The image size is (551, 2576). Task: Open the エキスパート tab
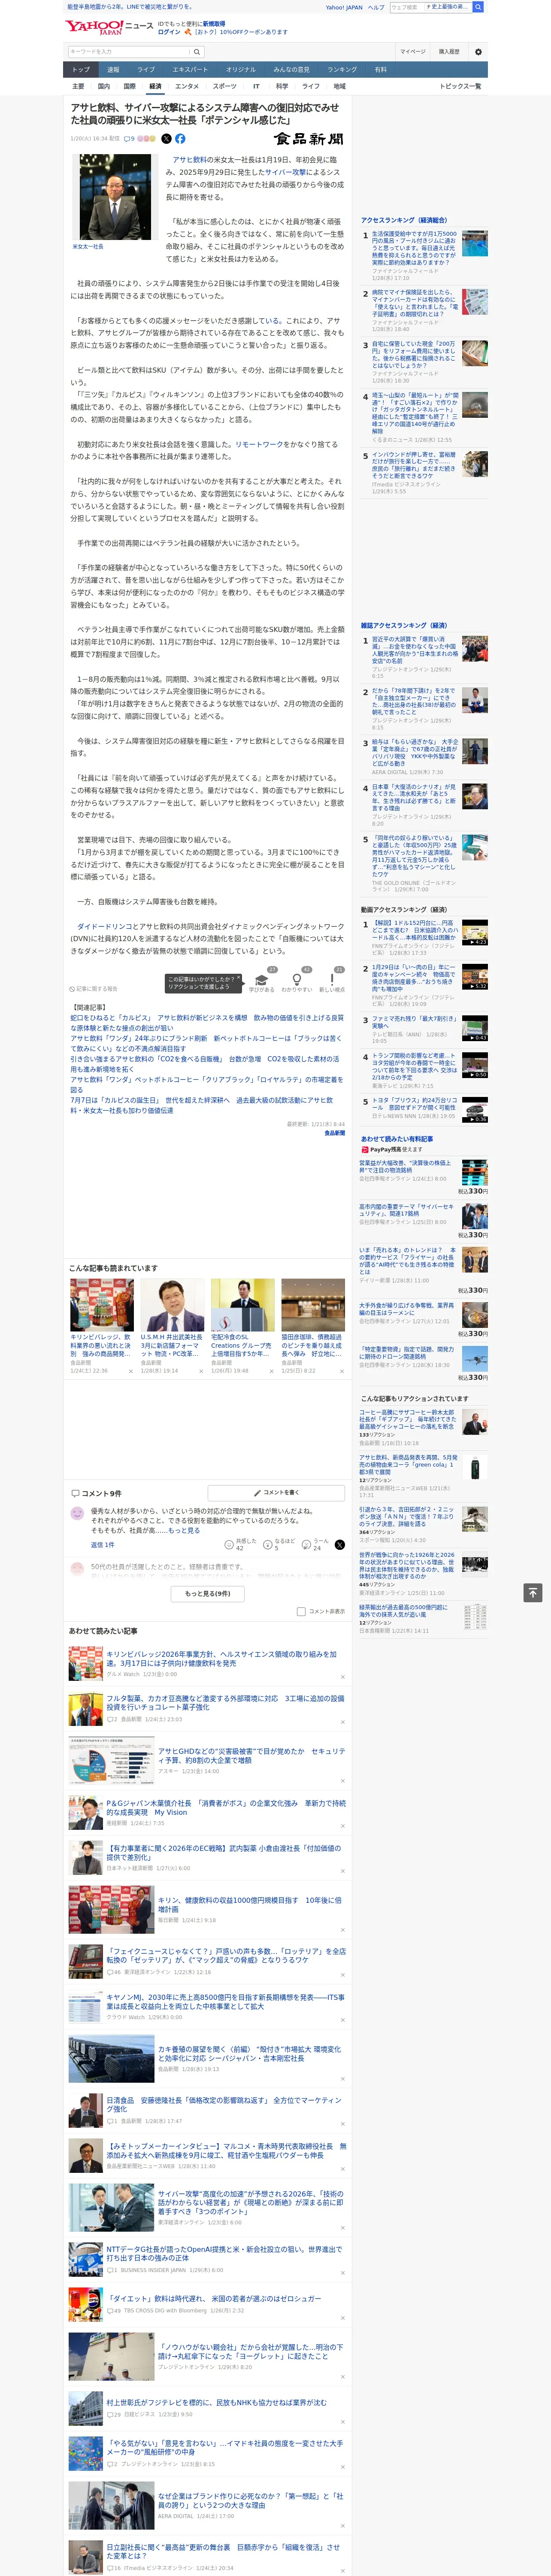[190, 70]
